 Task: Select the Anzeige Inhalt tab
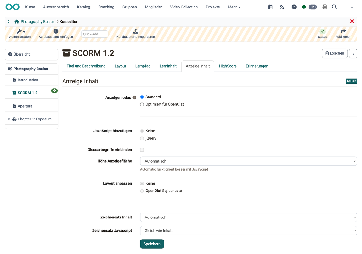click(x=198, y=66)
